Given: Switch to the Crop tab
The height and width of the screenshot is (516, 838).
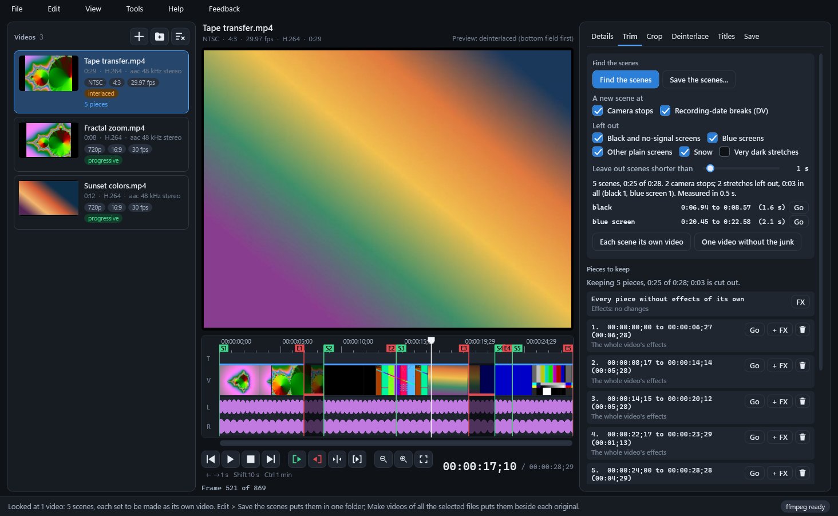Looking at the screenshot, I should (x=654, y=36).
